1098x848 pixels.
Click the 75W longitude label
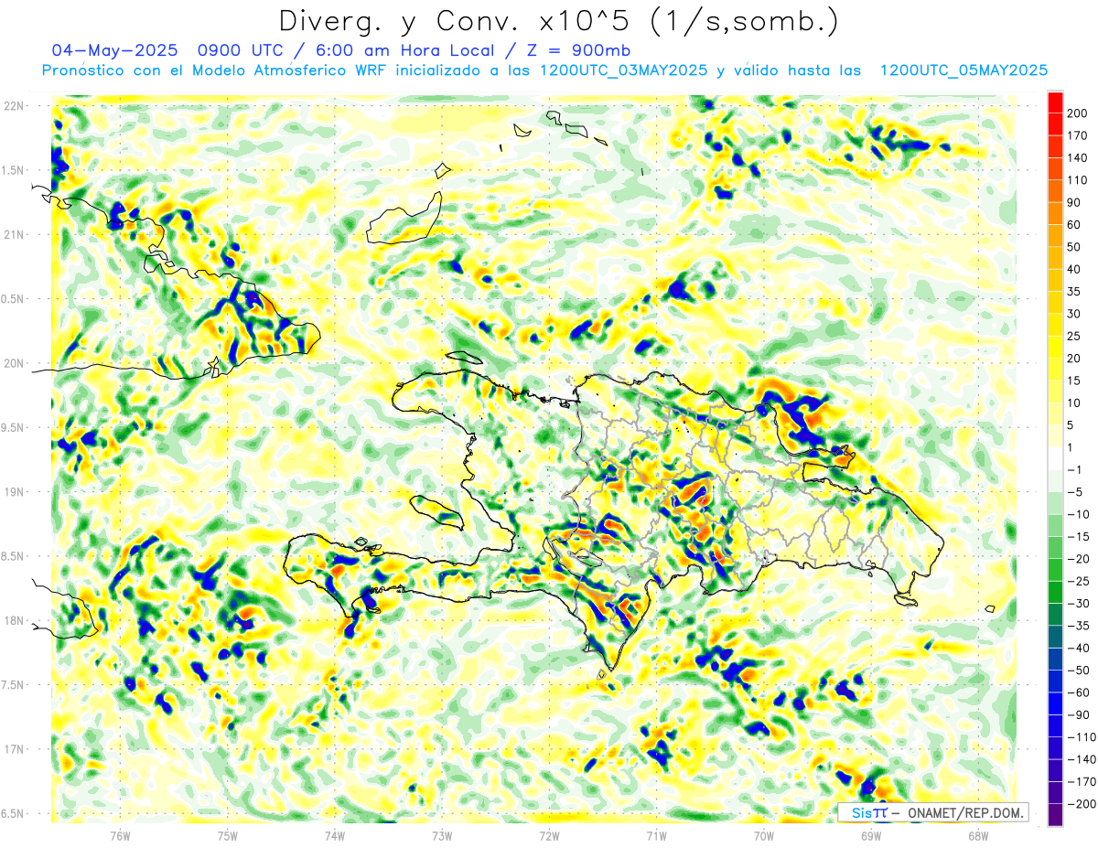228,834
